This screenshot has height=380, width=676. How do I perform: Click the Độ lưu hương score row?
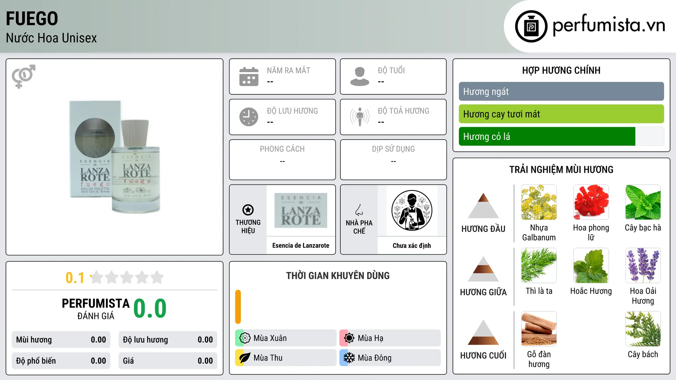168,340
